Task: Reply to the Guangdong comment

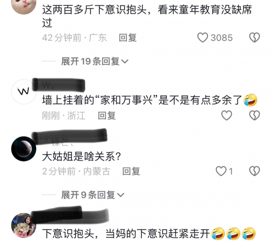Action: (128, 38)
